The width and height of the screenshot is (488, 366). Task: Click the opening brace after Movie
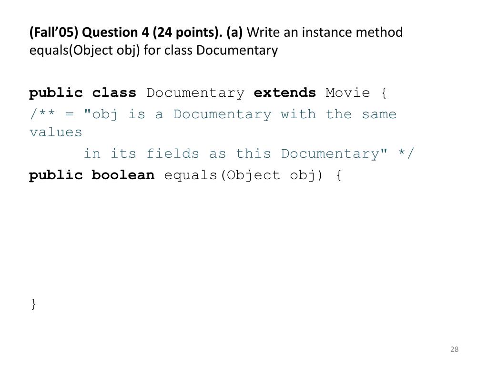[384, 93]
